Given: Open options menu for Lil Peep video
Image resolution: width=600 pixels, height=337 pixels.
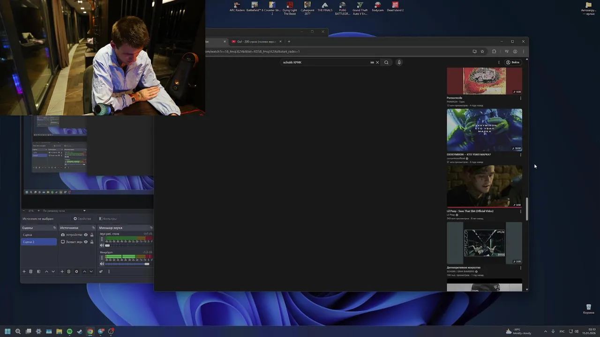Looking at the screenshot, I should tap(520, 212).
